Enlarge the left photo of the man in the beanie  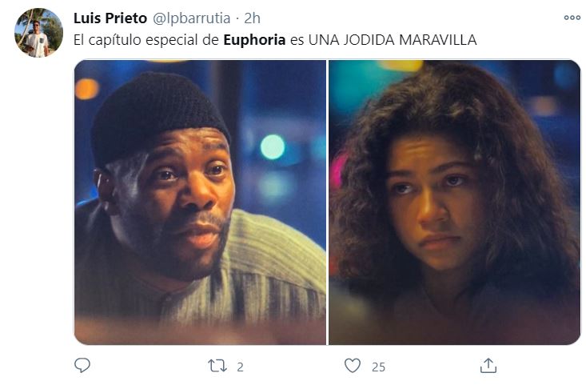[200, 202]
